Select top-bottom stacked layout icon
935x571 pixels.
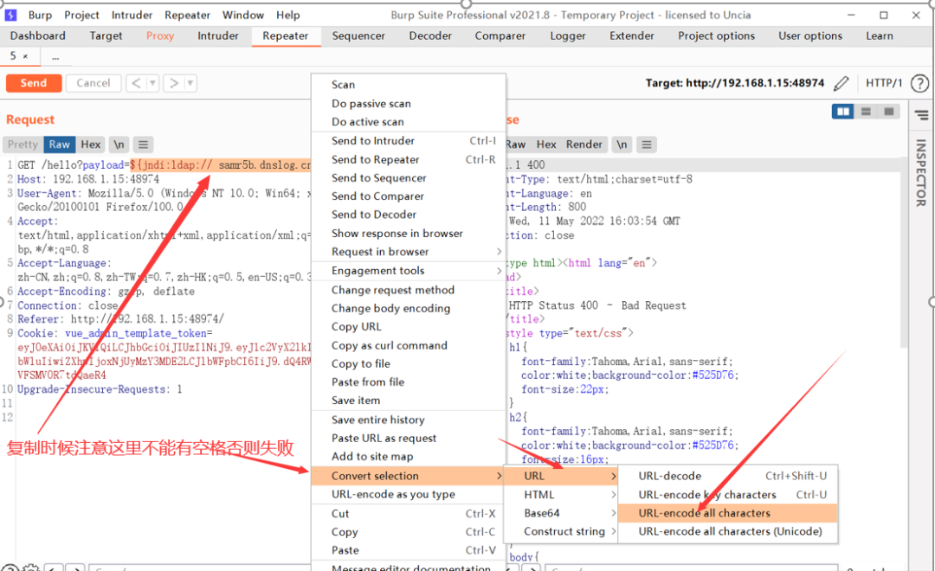[x=866, y=112]
